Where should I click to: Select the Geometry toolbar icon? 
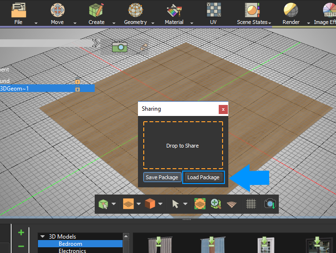pos(135,10)
